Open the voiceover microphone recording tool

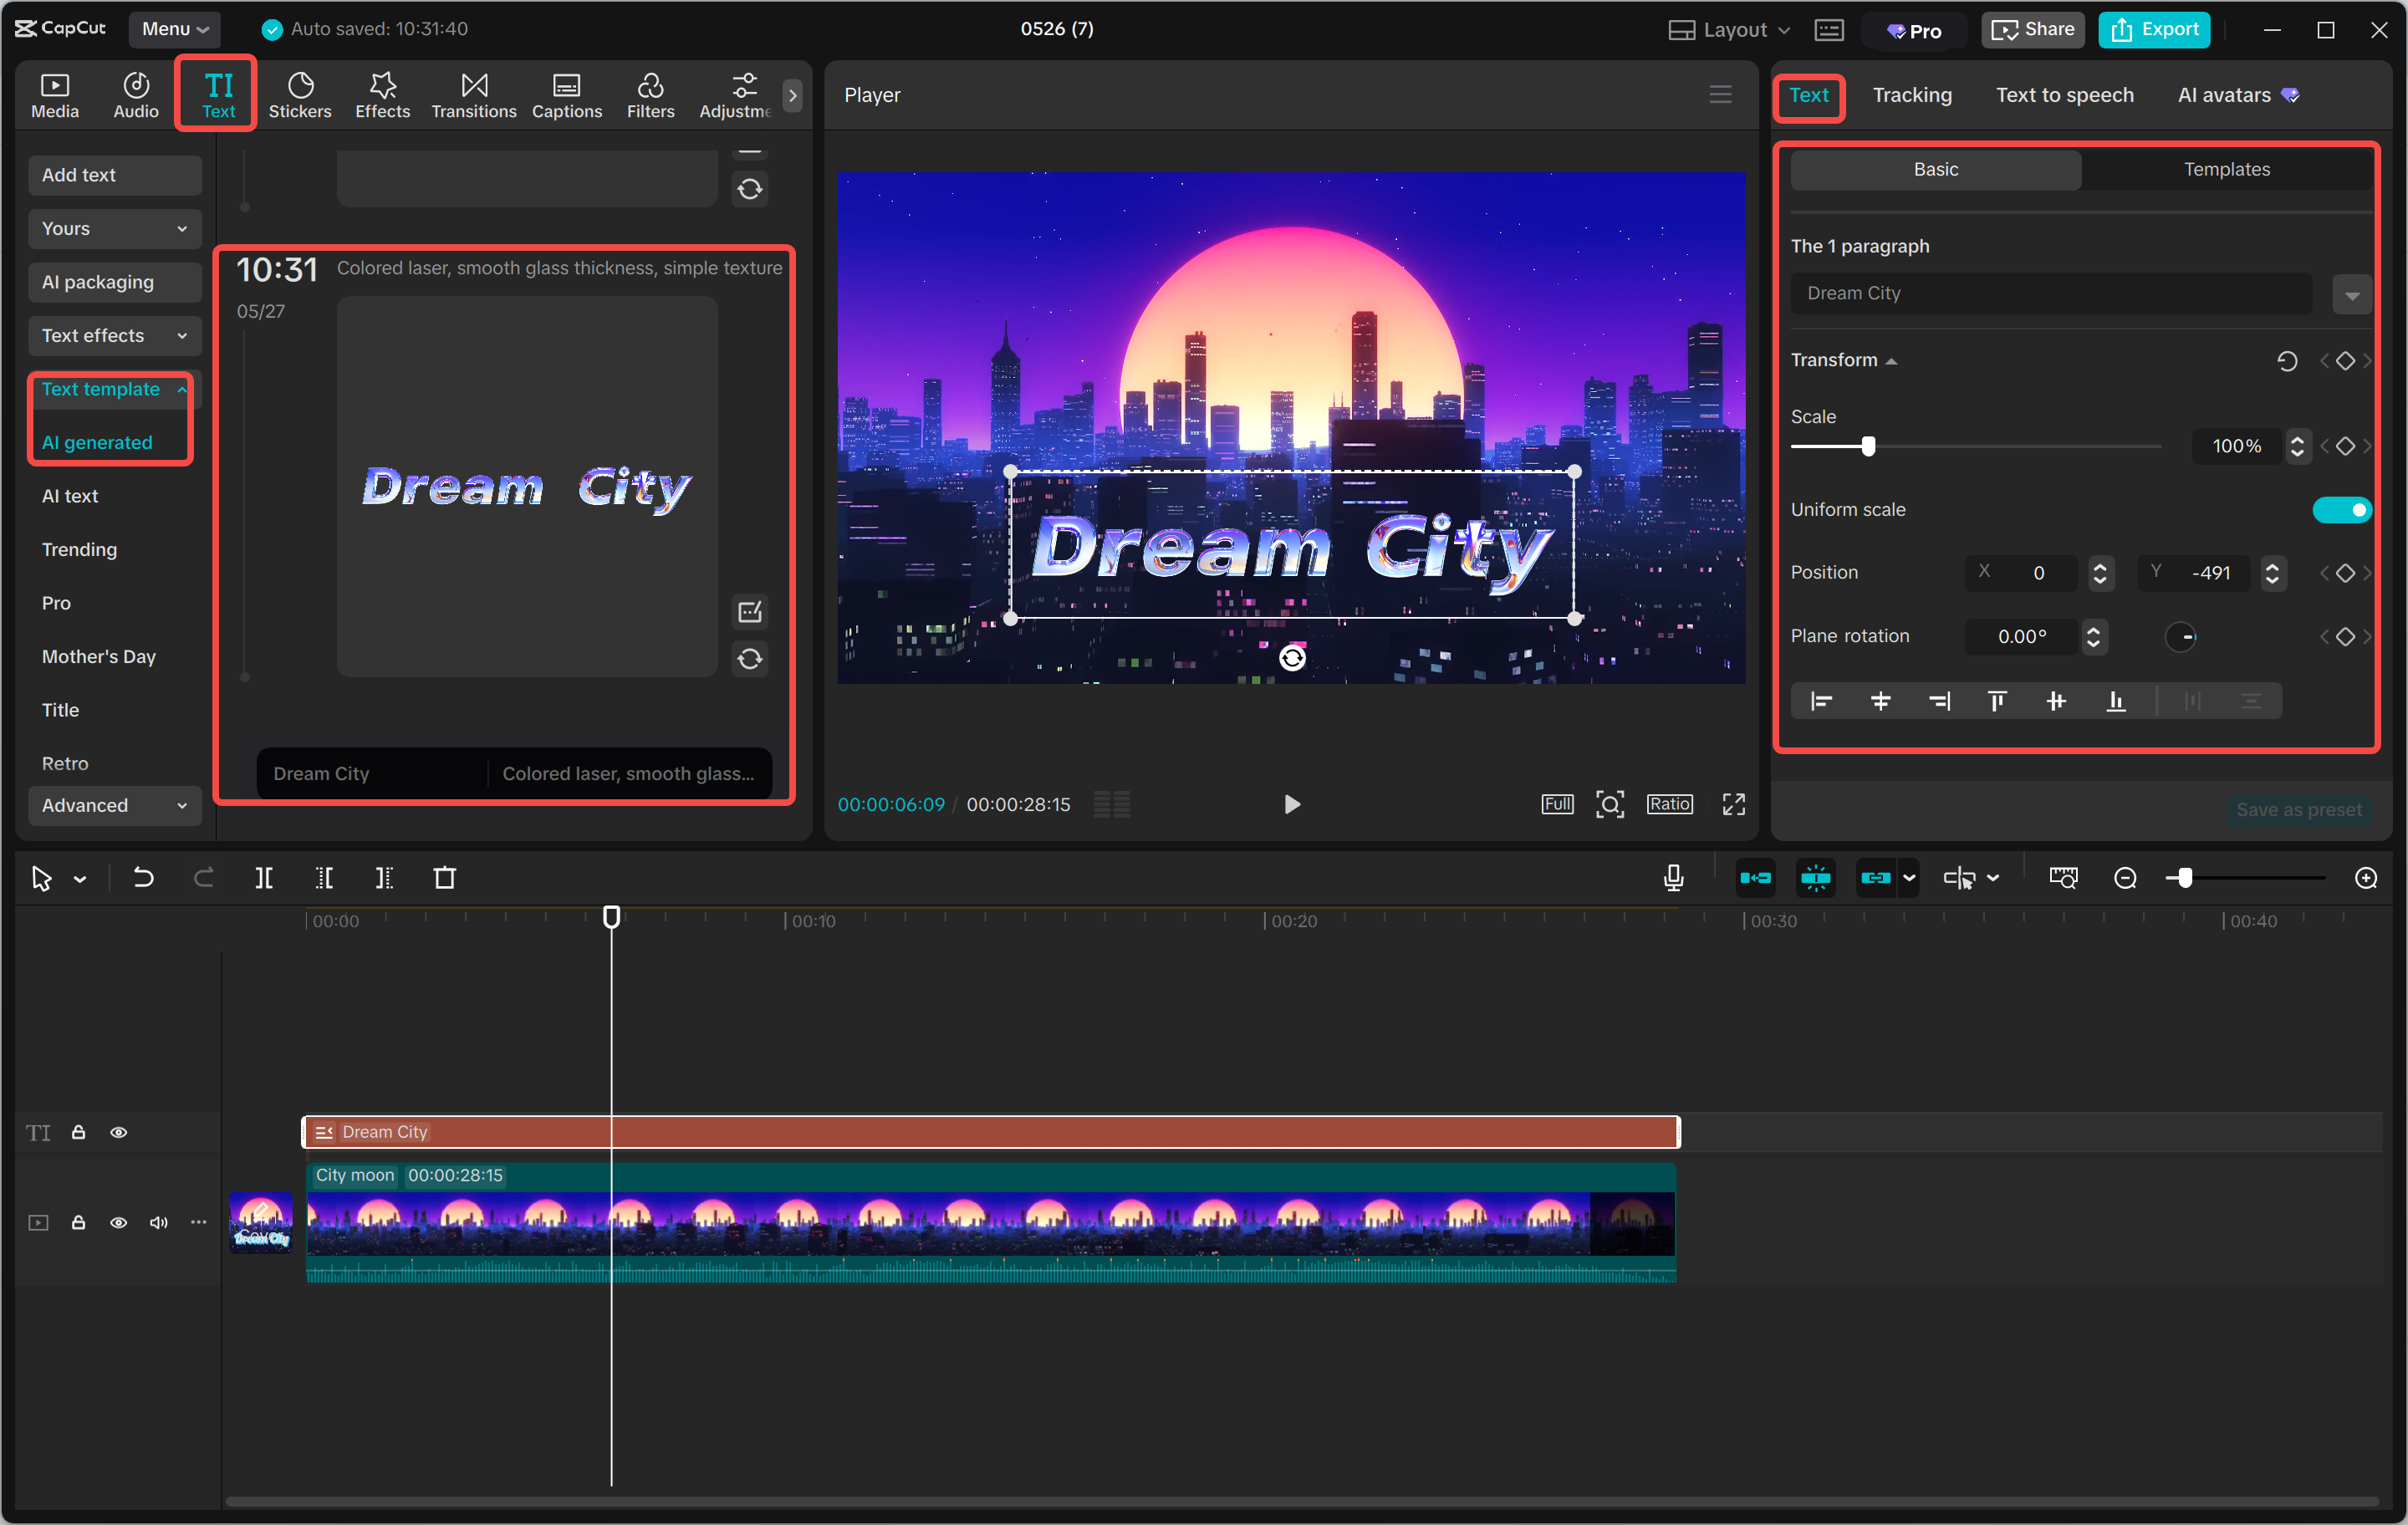tap(1672, 877)
